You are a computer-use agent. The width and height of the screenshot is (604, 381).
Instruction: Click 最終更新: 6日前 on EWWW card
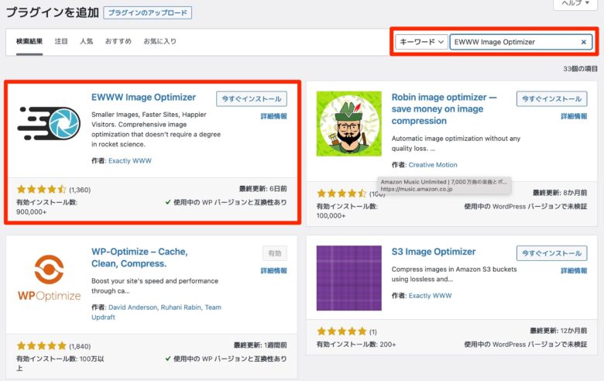click(x=263, y=189)
